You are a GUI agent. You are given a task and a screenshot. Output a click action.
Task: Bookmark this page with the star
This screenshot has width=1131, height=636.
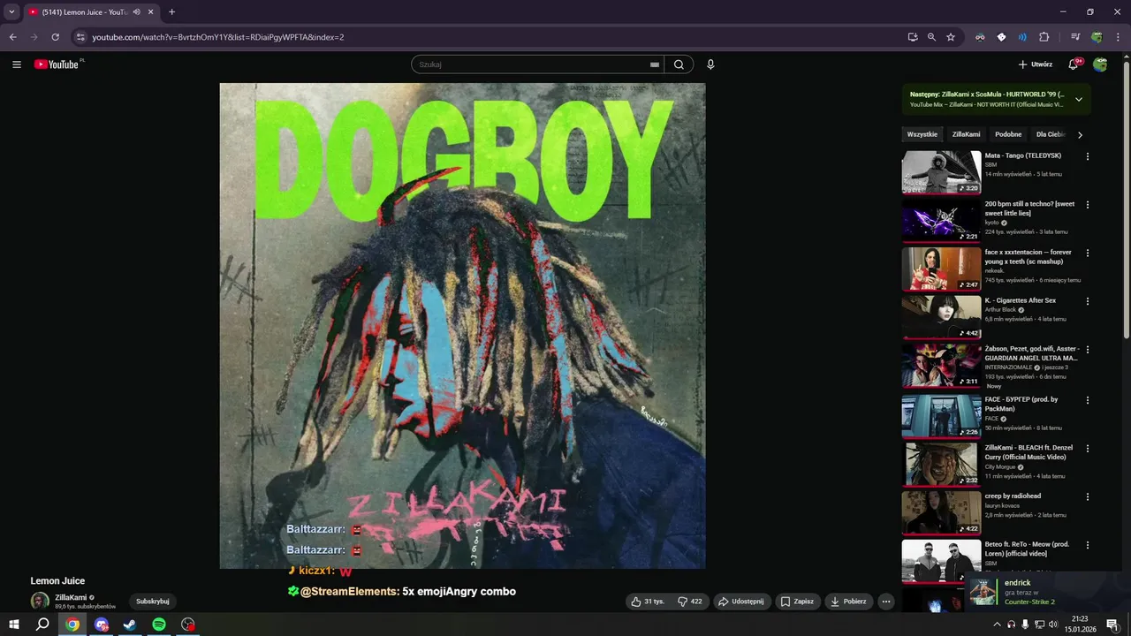pos(951,37)
